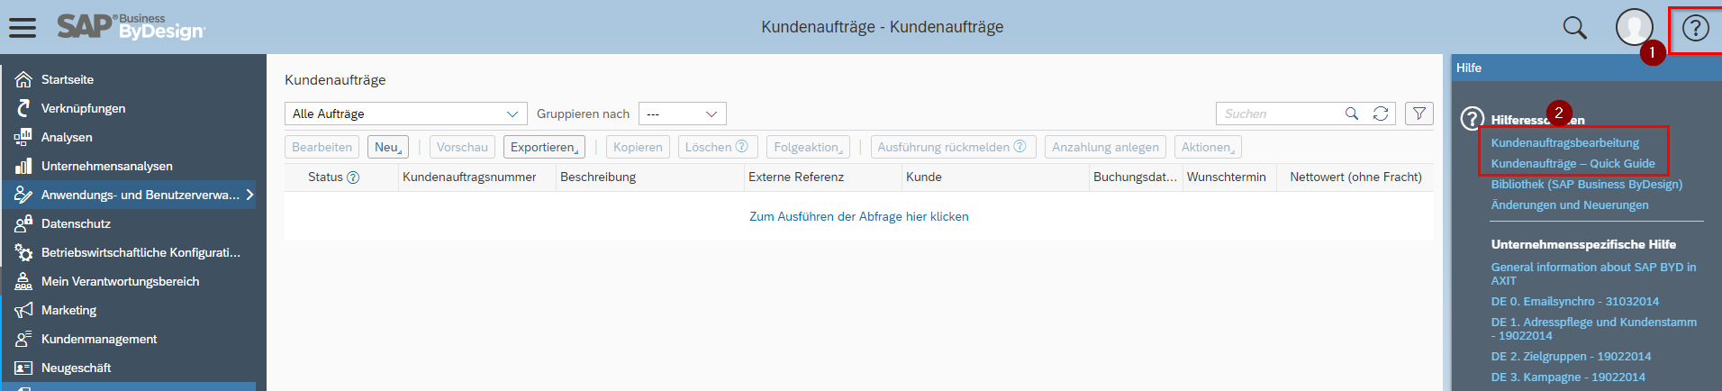Viewport: 1722px width, 391px height.
Task: Open the Help question mark icon
Action: point(1695,28)
